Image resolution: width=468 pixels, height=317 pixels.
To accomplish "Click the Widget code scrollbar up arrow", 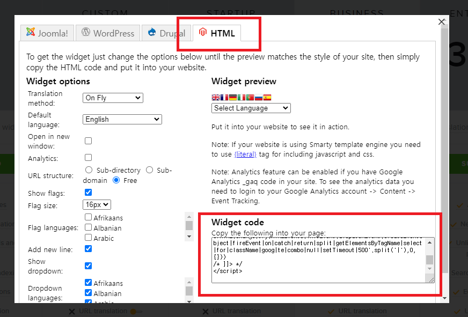I will [x=429, y=242].
